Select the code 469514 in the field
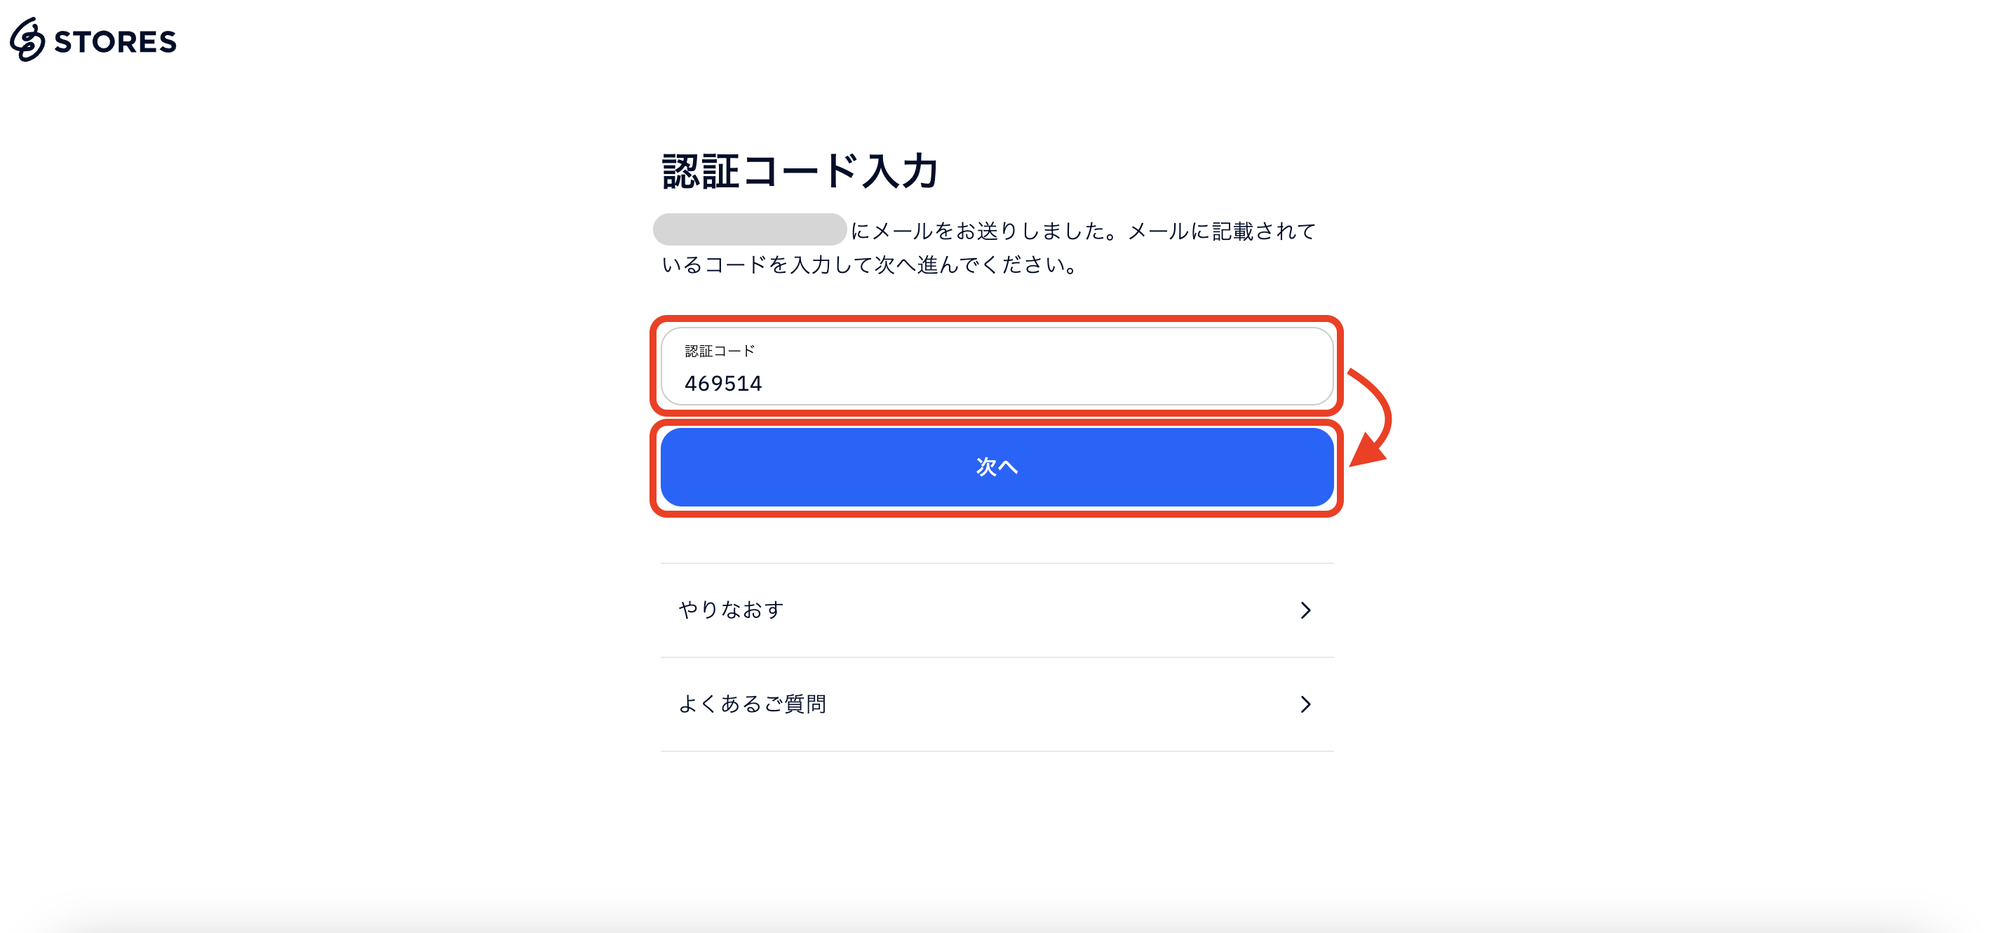Image resolution: width=1999 pixels, height=933 pixels. (722, 382)
